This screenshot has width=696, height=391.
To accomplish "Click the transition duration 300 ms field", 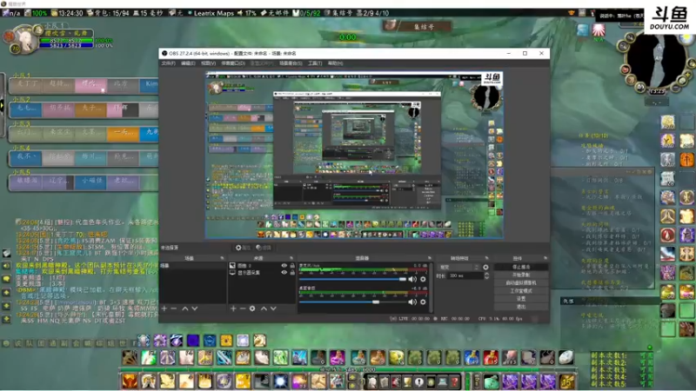I will pyautogui.click(x=465, y=275).
